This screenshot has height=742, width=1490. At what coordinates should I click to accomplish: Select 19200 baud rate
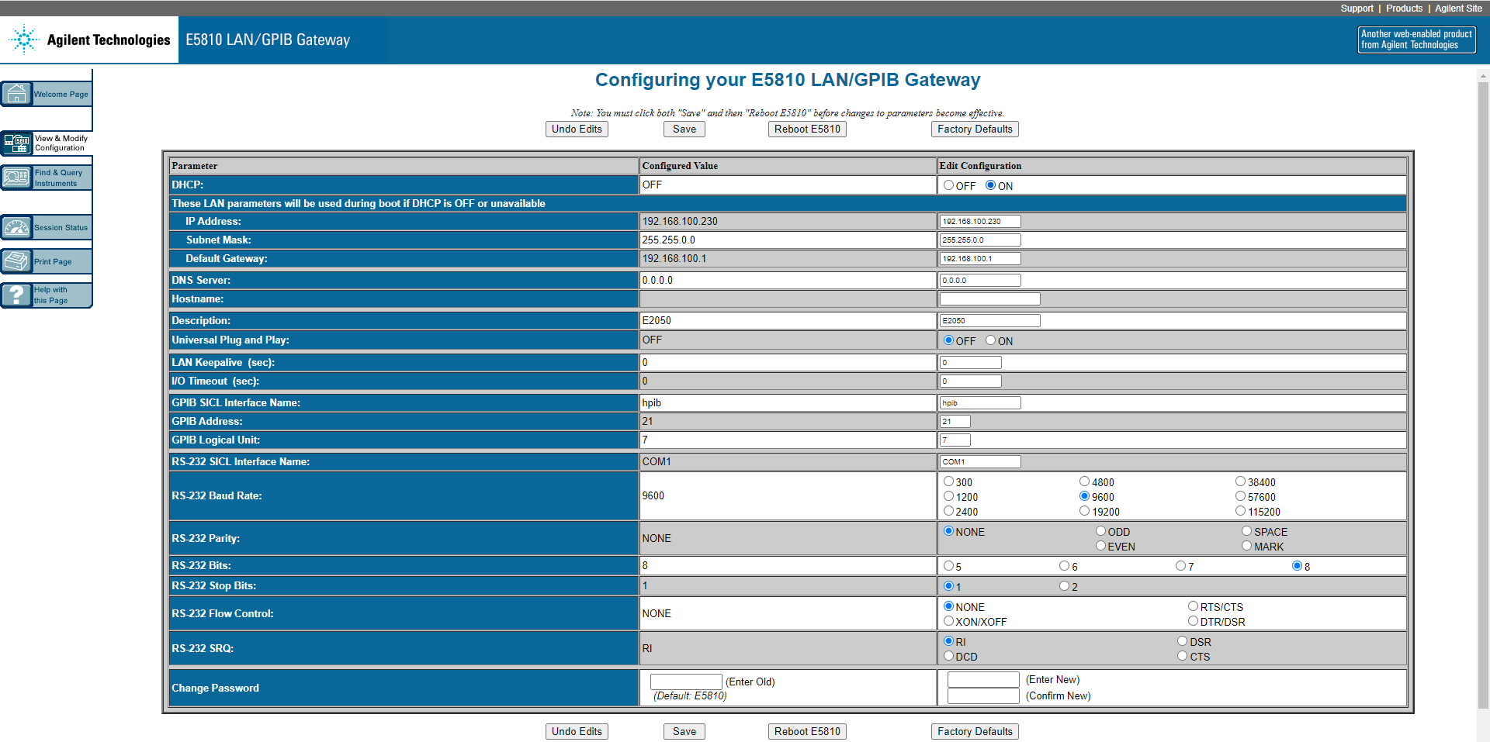point(1084,511)
